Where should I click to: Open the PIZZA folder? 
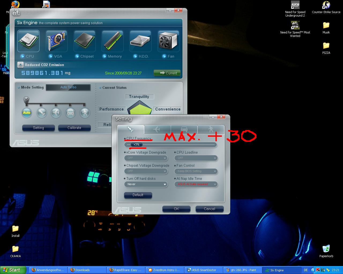[326, 48]
